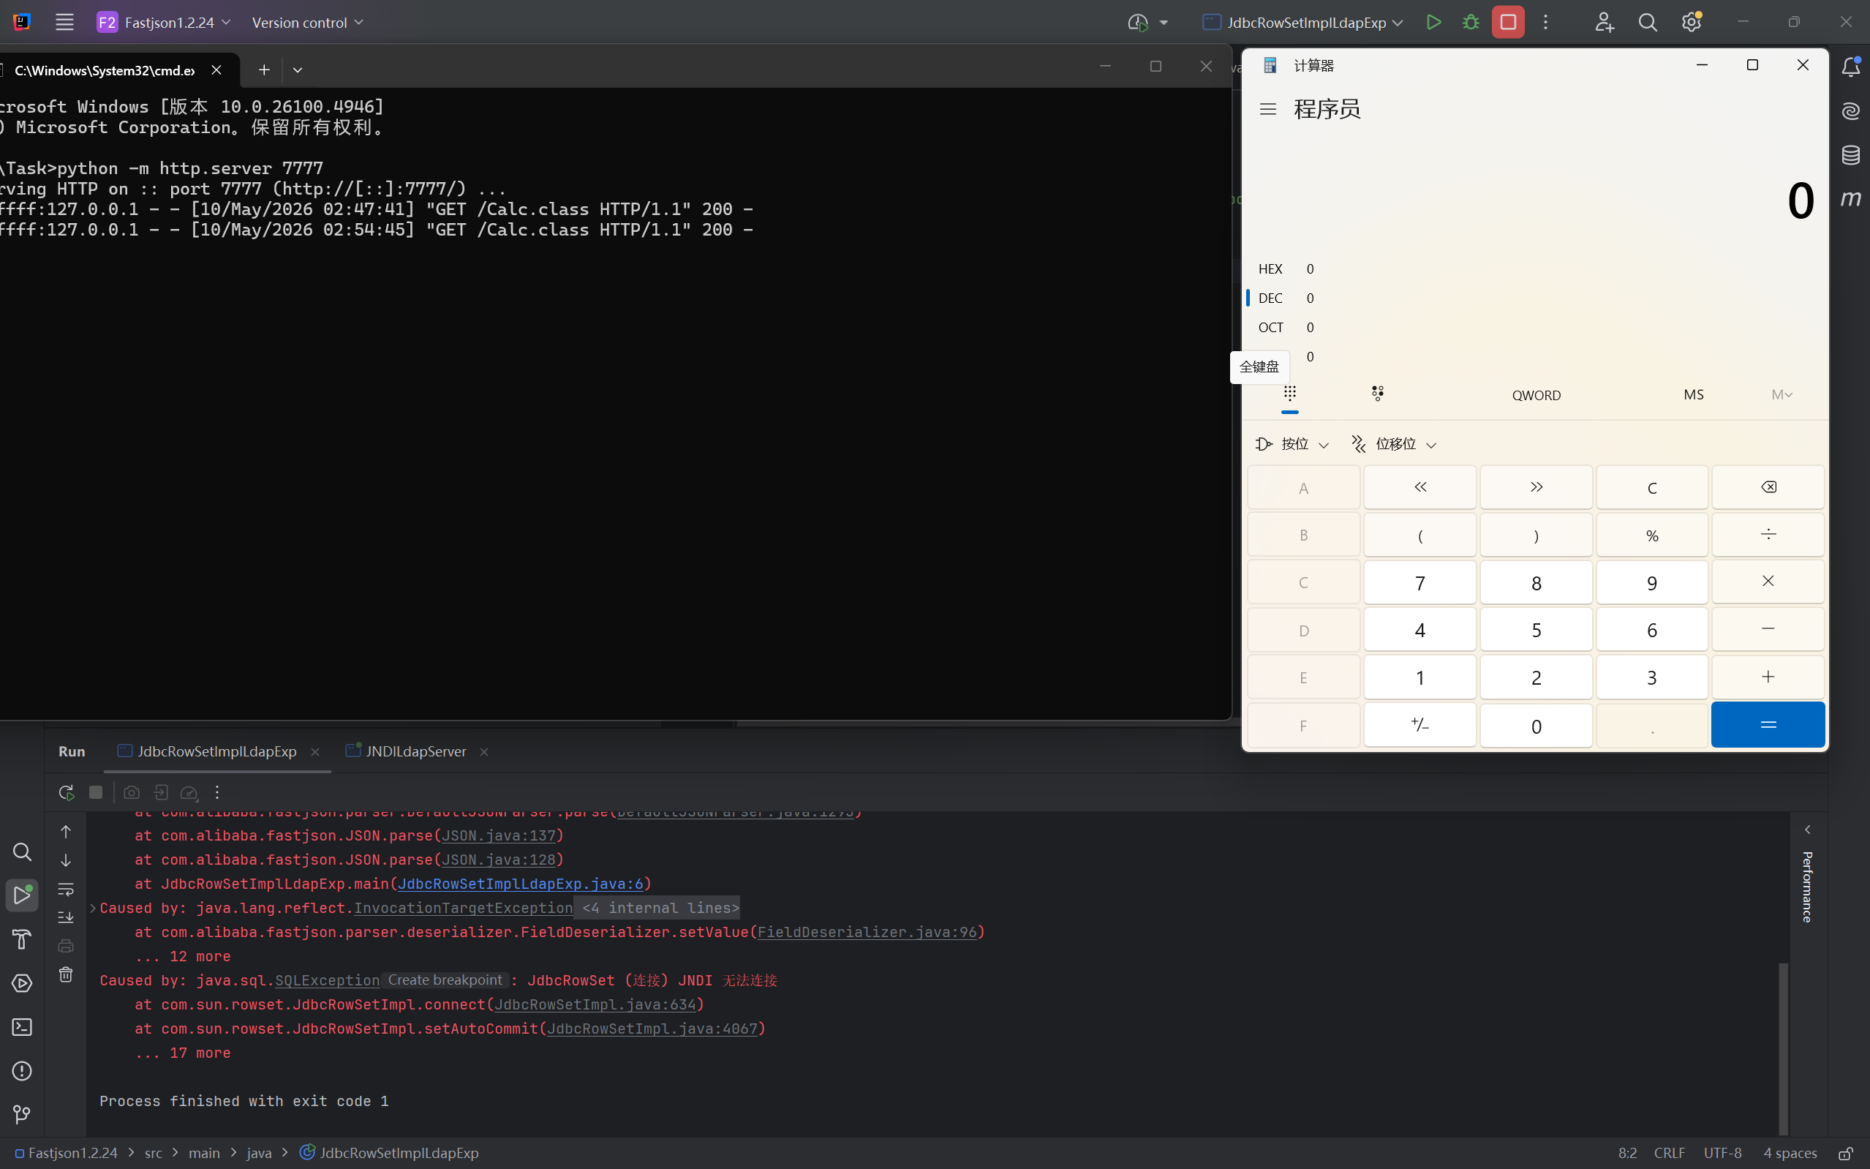Open the Notifications bell in the right sidebar
This screenshot has height=1169, width=1870.
(x=1851, y=67)
